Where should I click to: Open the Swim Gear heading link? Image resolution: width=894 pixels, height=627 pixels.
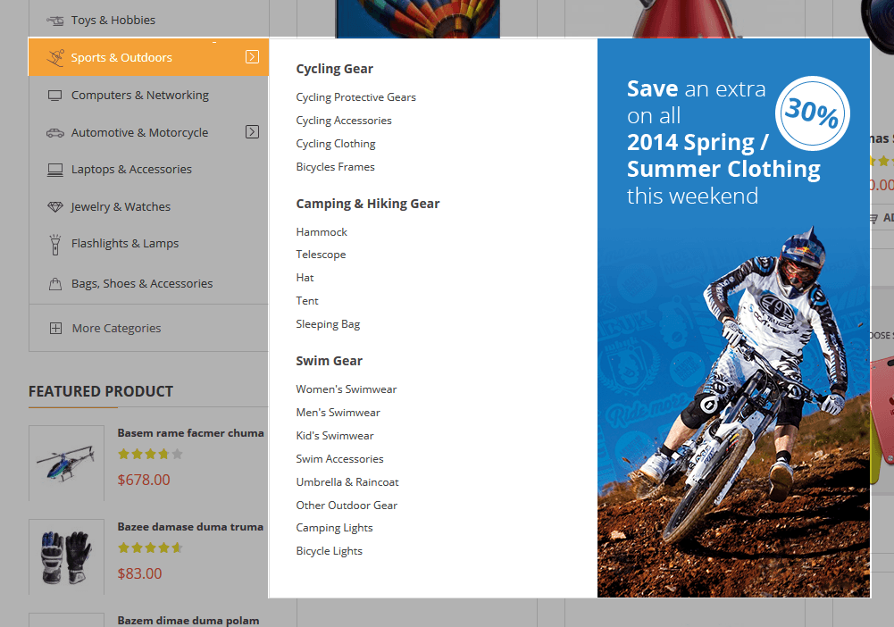click(329, 361)
